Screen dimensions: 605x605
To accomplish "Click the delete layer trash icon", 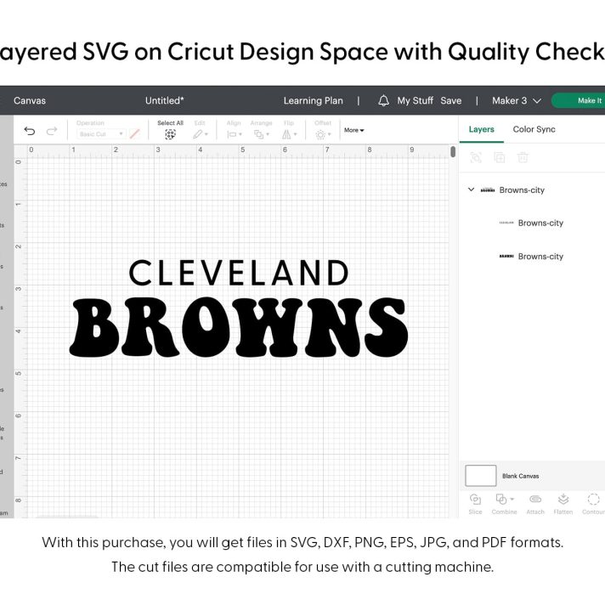I will (523, 157).
